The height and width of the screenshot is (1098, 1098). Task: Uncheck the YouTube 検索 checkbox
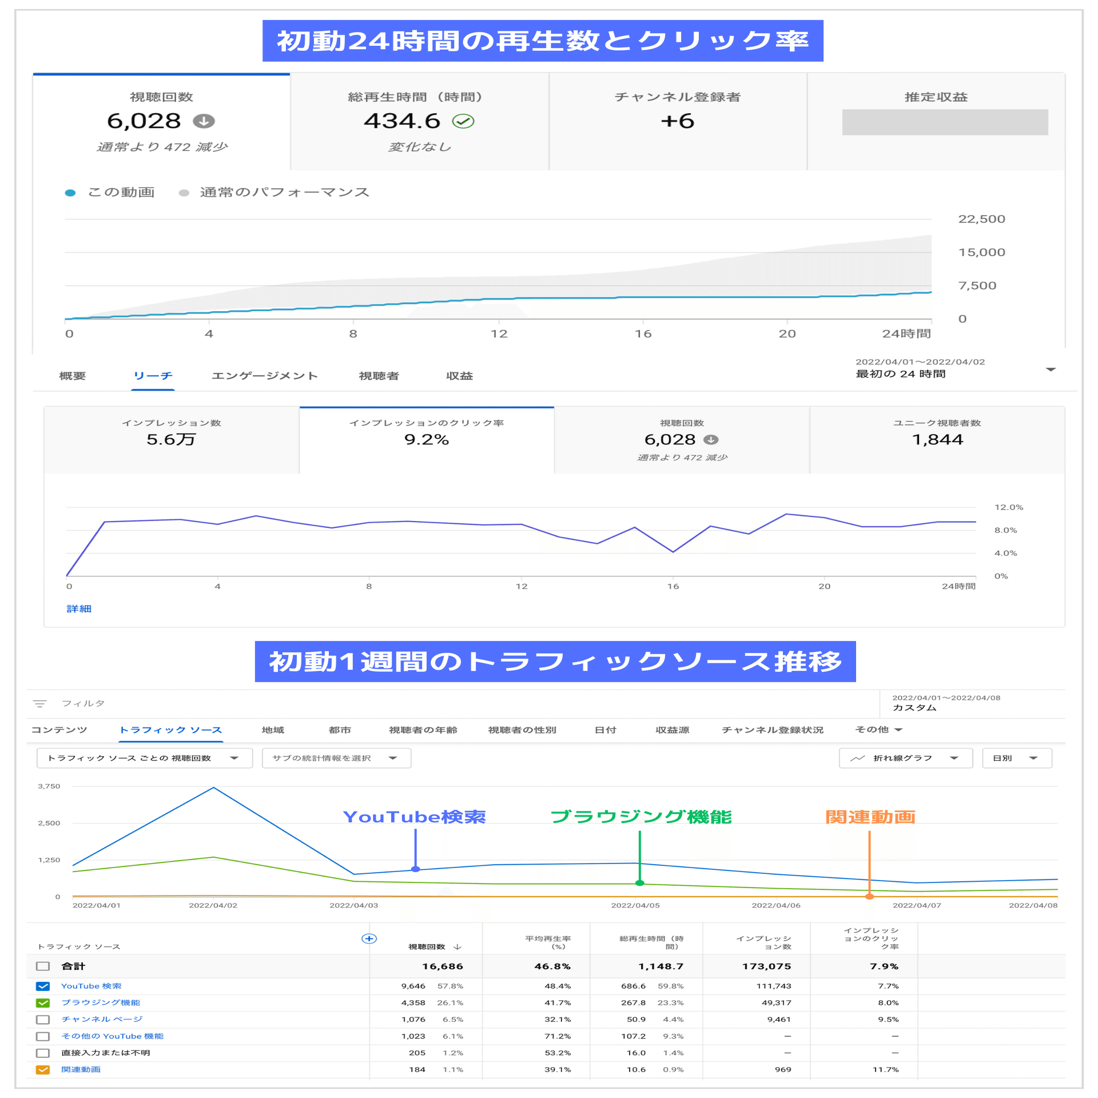coord(43,986)
